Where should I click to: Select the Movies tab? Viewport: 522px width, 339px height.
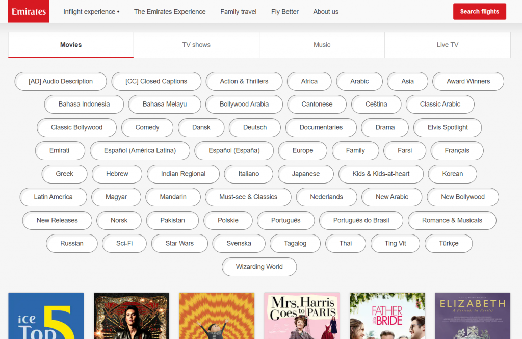tap(71, 45)
